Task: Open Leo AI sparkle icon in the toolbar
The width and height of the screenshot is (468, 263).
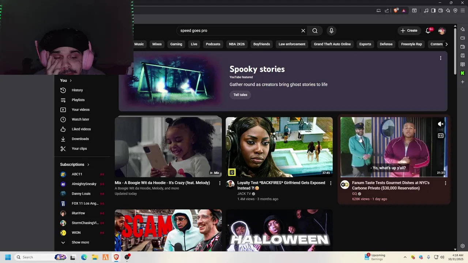Action: (x=448, y=11)
